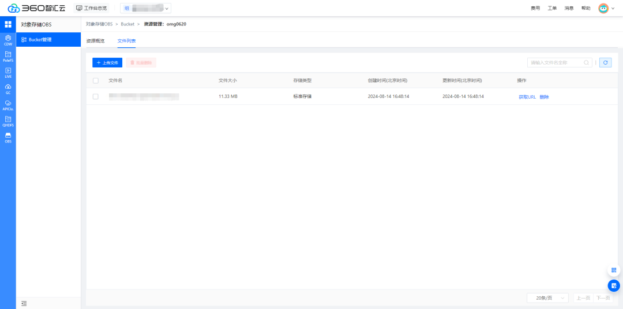
Task: Switch to the 资源概览 tab
Action: pyautogui.click(x=95, y=40)
